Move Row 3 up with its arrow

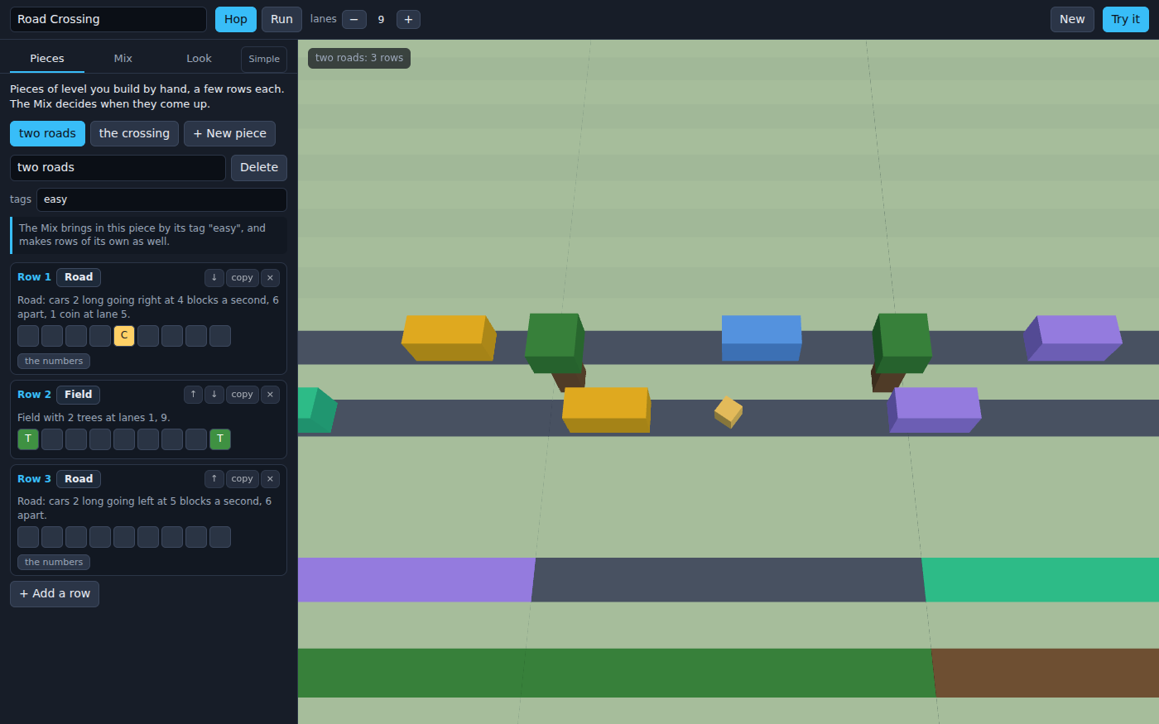coord(214,479)
